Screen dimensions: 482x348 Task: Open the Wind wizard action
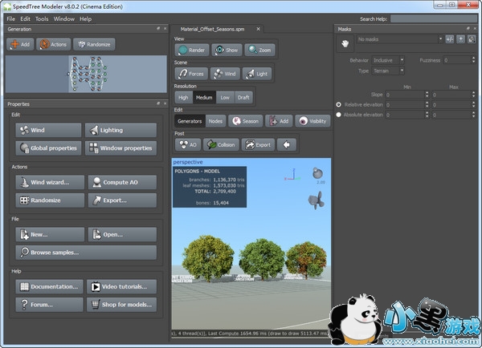coord(50,182)
